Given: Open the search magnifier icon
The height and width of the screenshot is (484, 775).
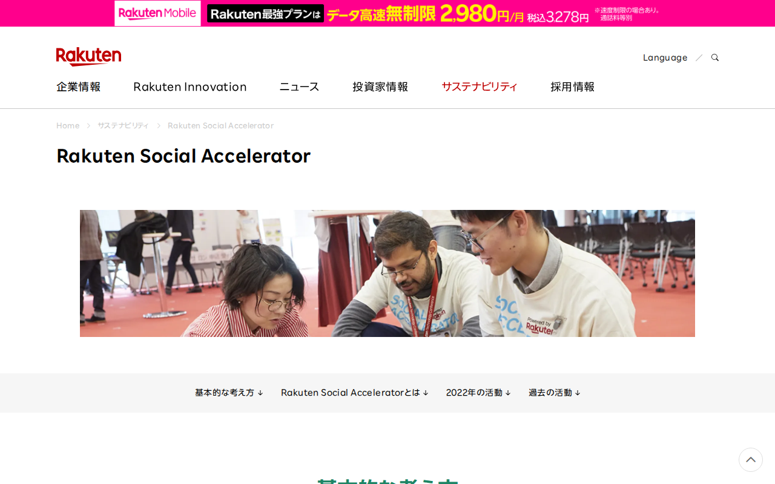Looking at the screenshot, I should [715, 57].
